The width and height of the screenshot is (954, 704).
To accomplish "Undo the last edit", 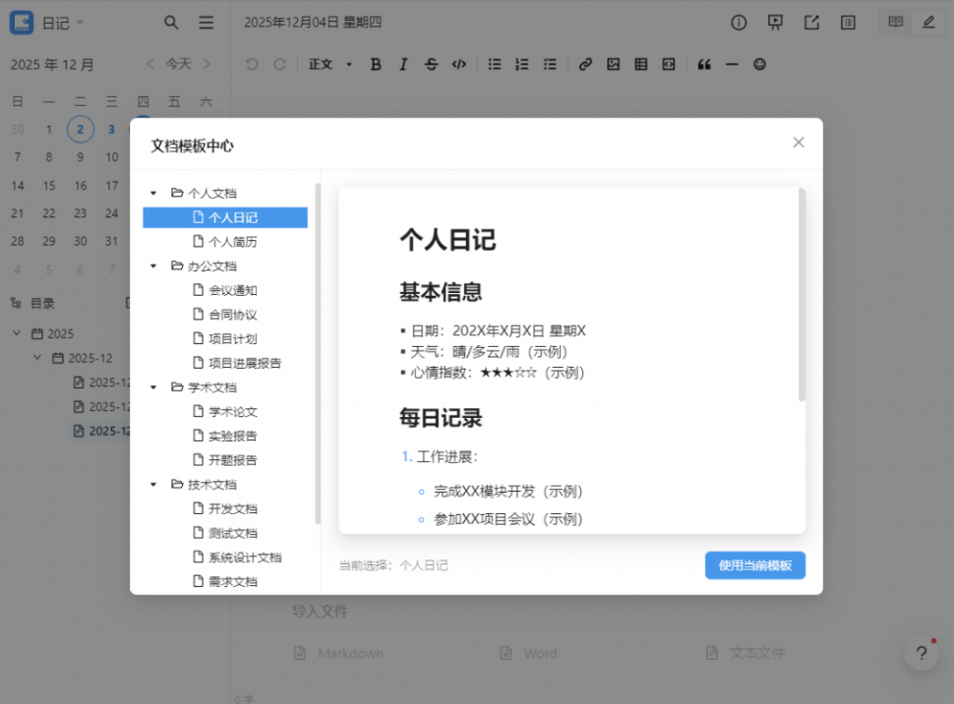I will click(x=253, y=64).
